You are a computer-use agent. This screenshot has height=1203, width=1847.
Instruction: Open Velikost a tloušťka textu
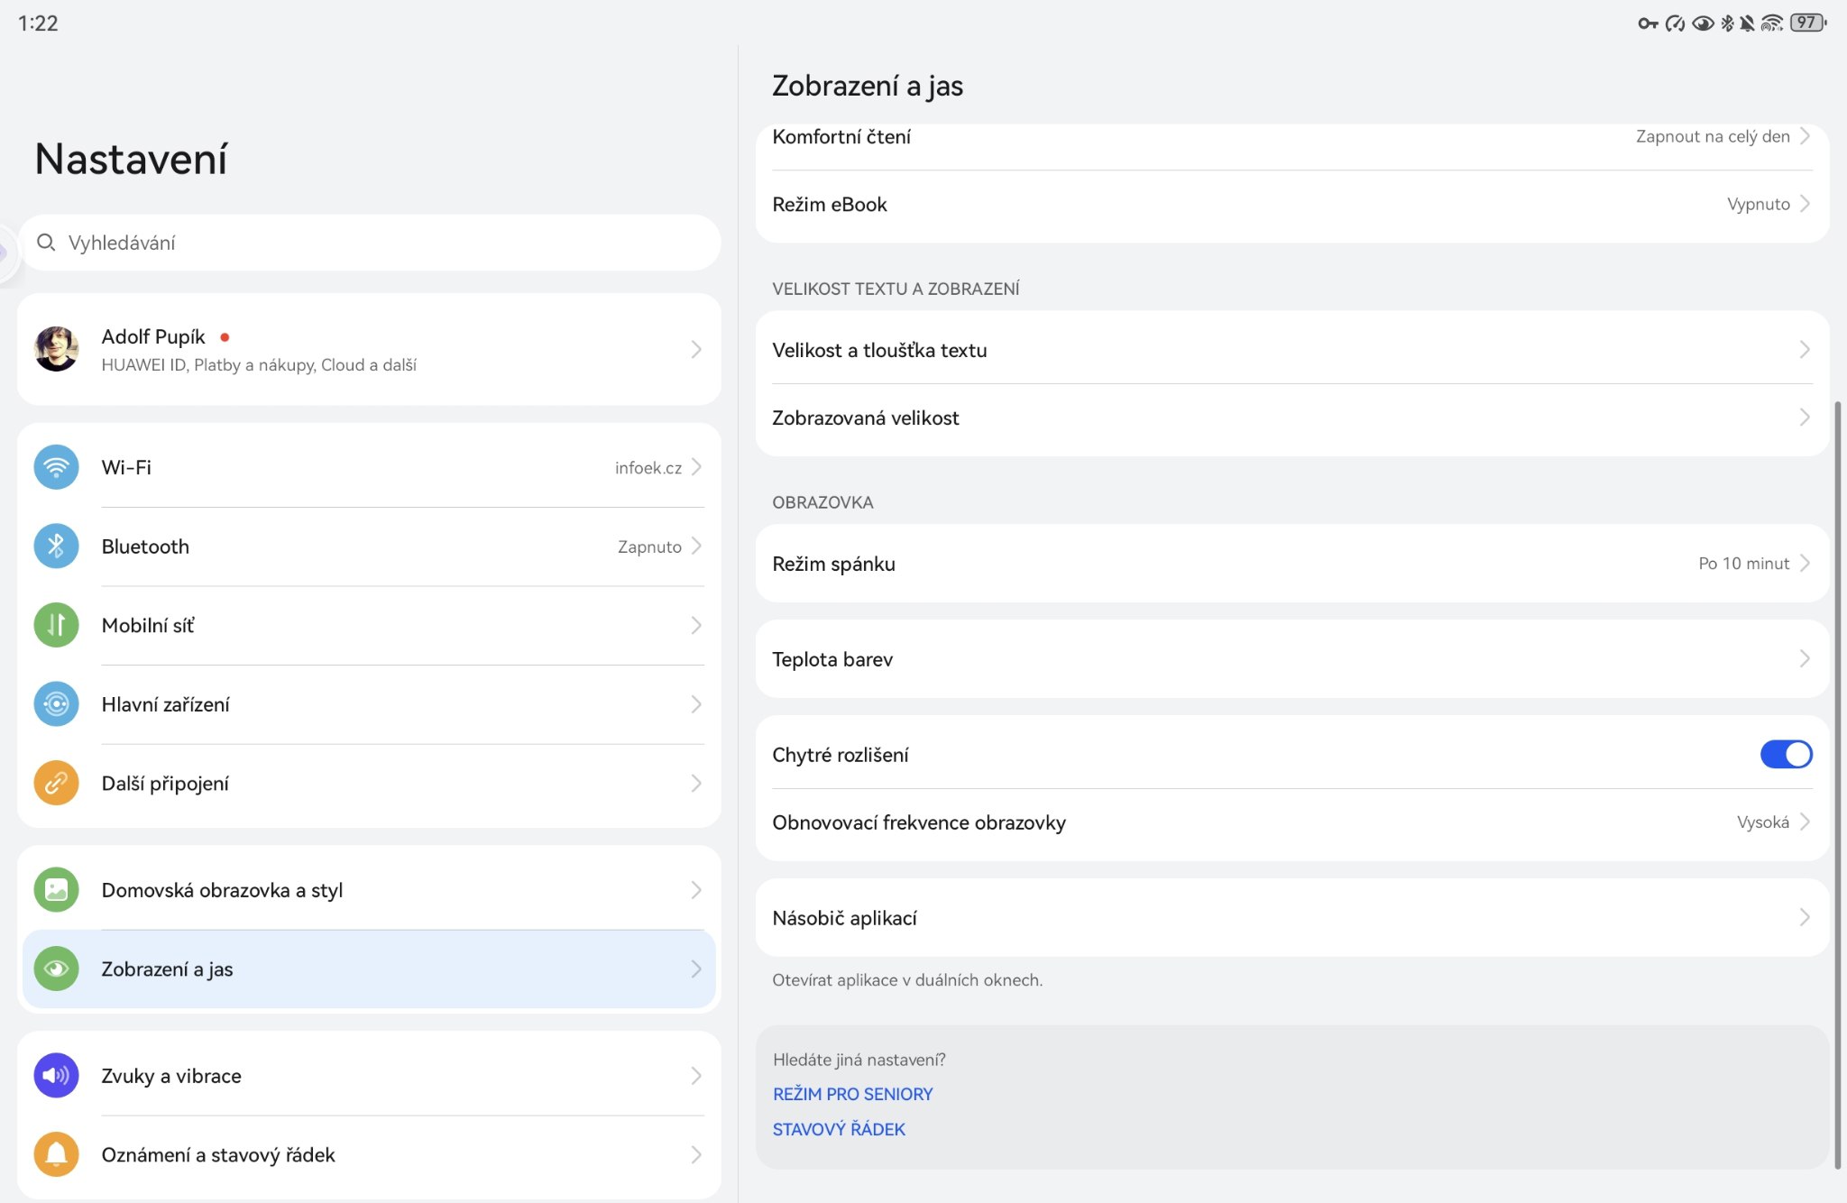1291,350
